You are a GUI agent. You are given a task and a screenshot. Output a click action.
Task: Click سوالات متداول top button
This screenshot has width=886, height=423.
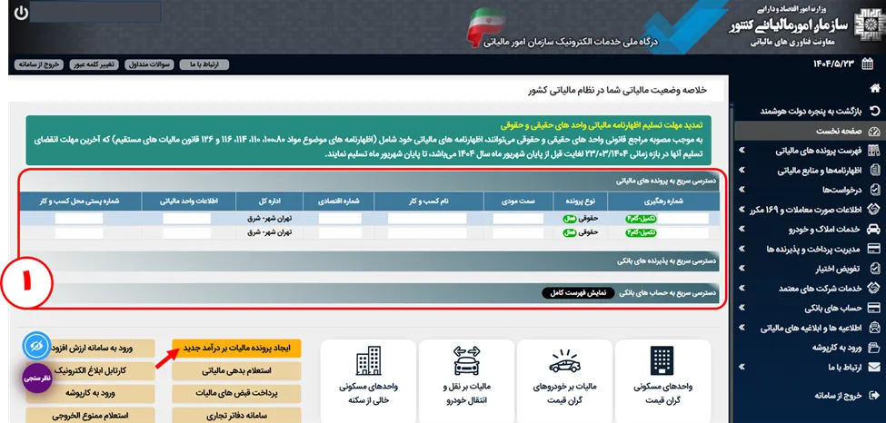(148, 64)
